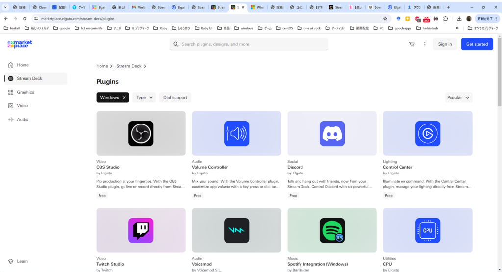Expand the Type filter dropdown
Viewport: 502px width, 272px height.
tap(145, 97)
